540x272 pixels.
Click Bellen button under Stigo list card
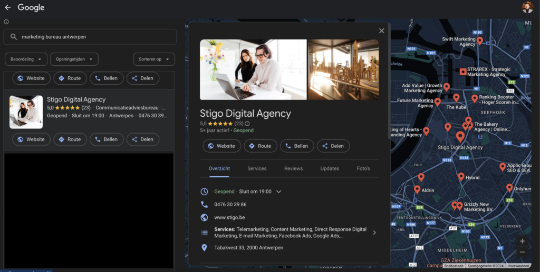(x=107, y=139)
